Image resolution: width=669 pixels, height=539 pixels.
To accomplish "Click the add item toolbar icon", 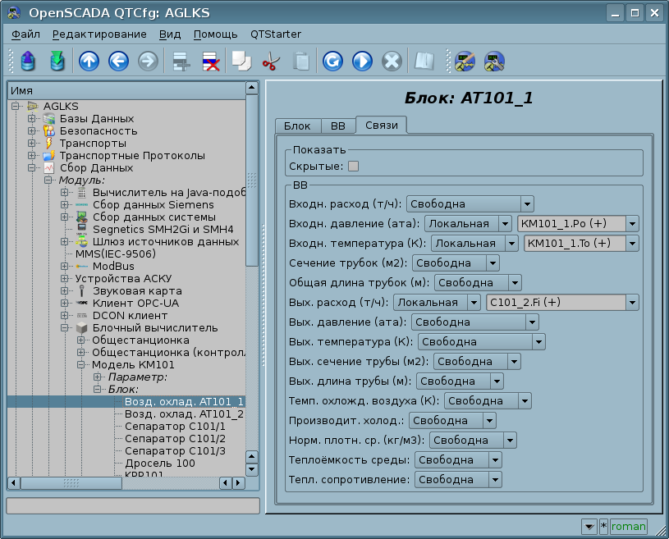I will [x=181, y=62].
